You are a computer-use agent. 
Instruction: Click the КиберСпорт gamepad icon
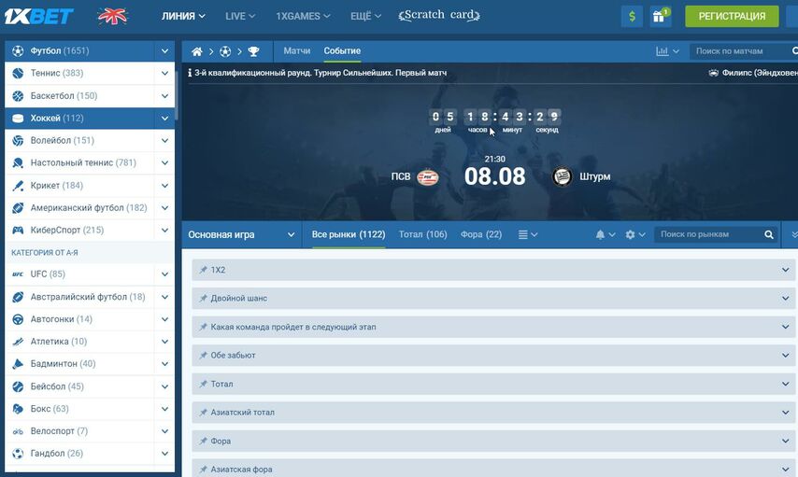pyautogui.click(x=18, y=230)
